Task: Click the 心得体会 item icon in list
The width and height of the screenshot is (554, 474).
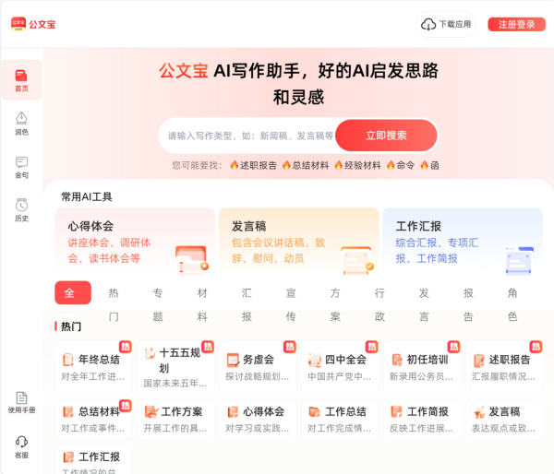Action: point(233,411)
